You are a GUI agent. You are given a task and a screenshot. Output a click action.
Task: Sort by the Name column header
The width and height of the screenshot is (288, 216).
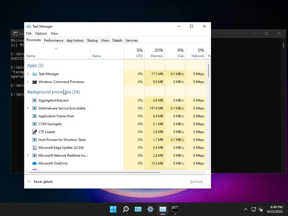[x=57, y=53]
